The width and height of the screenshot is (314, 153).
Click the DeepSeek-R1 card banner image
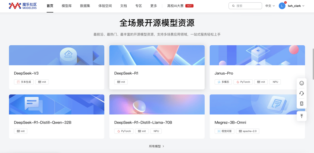[x=157, y=55]
